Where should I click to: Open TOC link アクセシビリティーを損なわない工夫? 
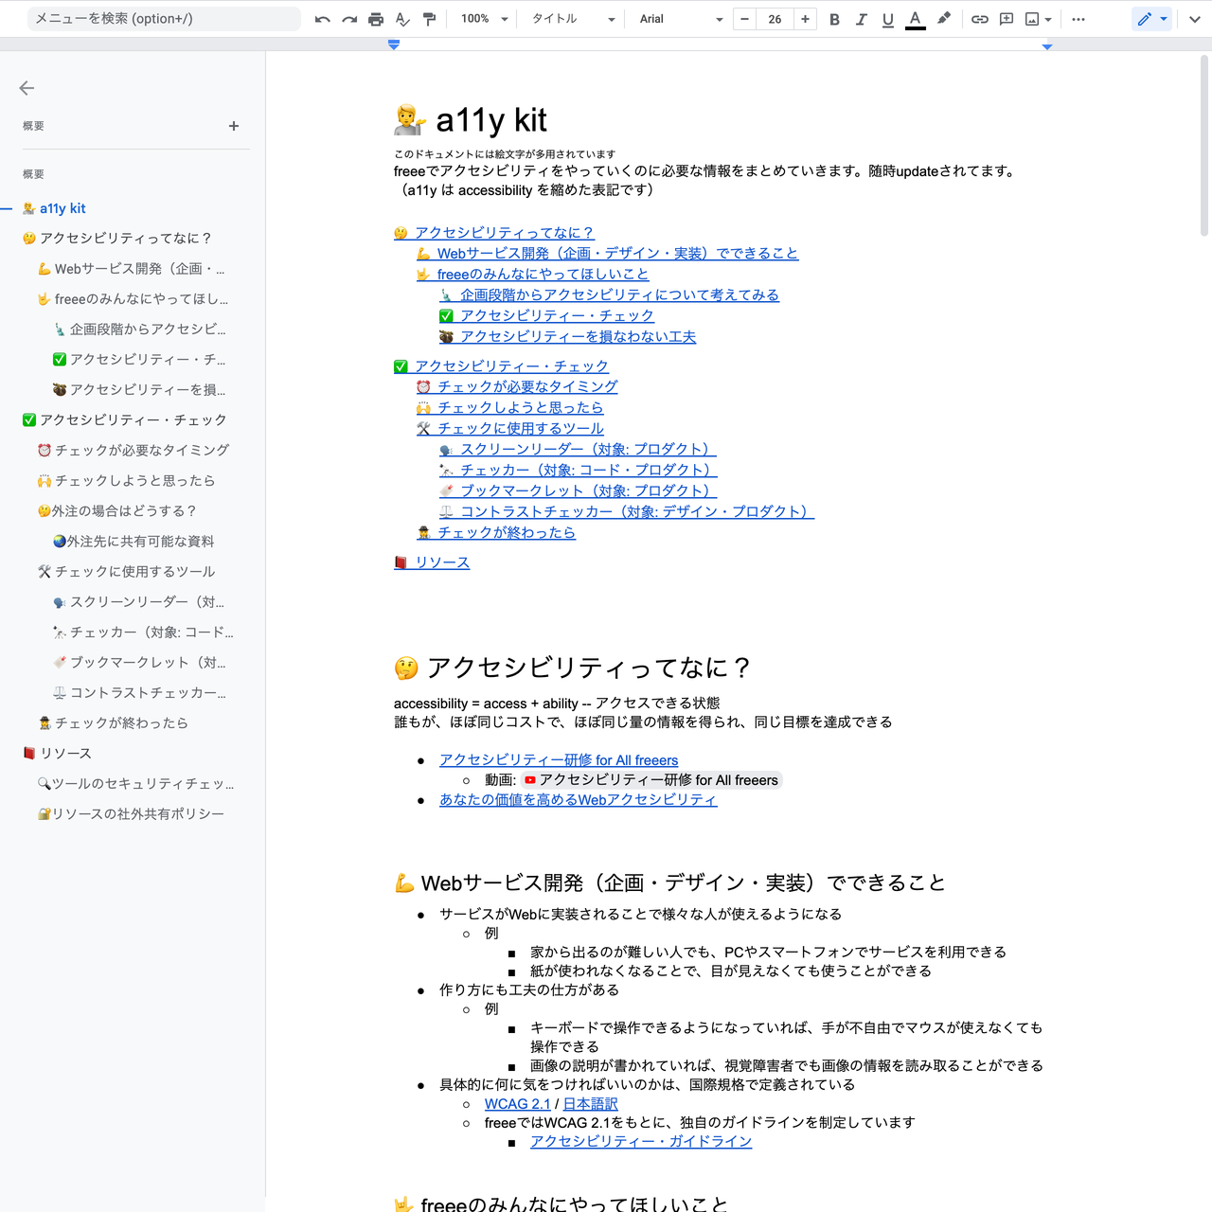[x=568, y=337]
